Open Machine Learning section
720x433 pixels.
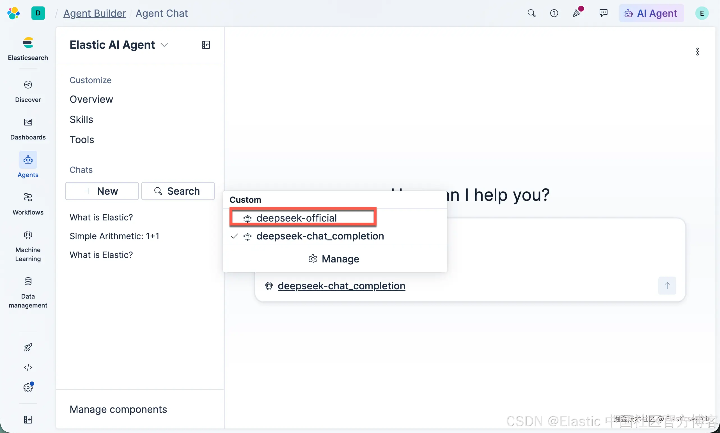pos(28,246)
